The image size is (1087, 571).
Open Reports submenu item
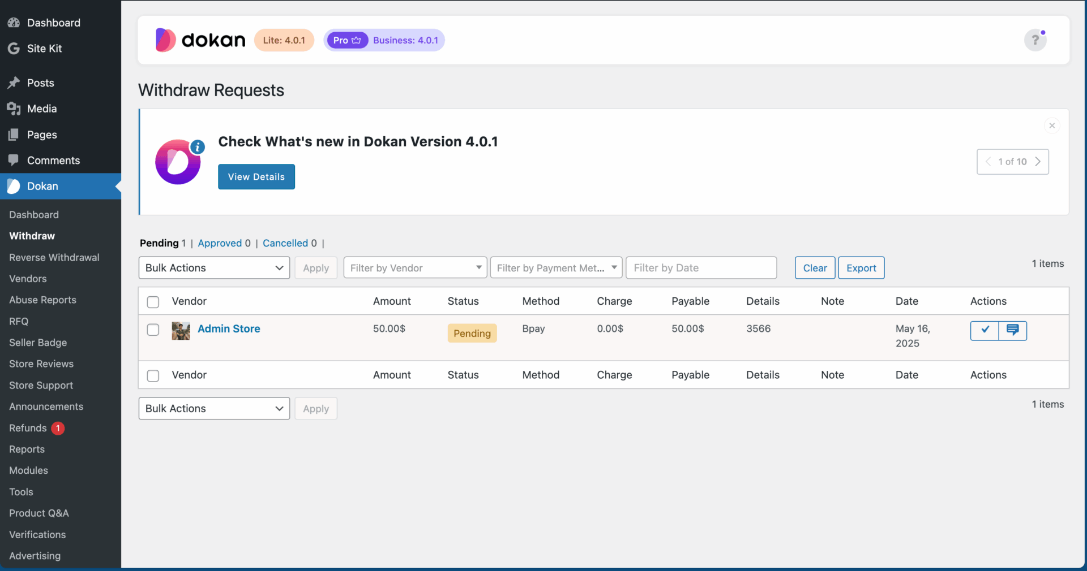[x=27, y=449]
